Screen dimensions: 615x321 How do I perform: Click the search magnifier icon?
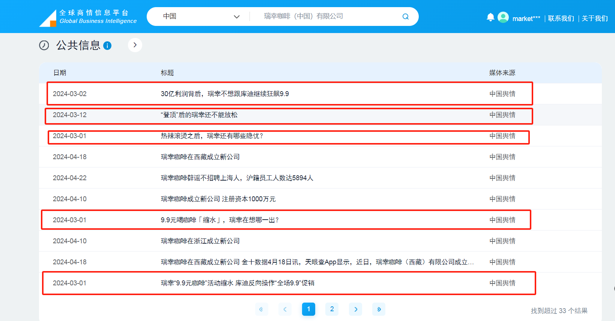(406, 17)
